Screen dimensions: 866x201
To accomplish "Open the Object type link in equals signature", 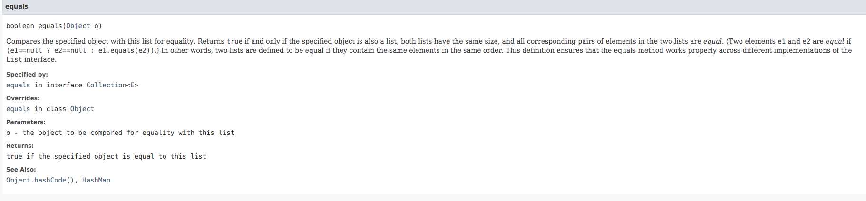I will 78,26.
